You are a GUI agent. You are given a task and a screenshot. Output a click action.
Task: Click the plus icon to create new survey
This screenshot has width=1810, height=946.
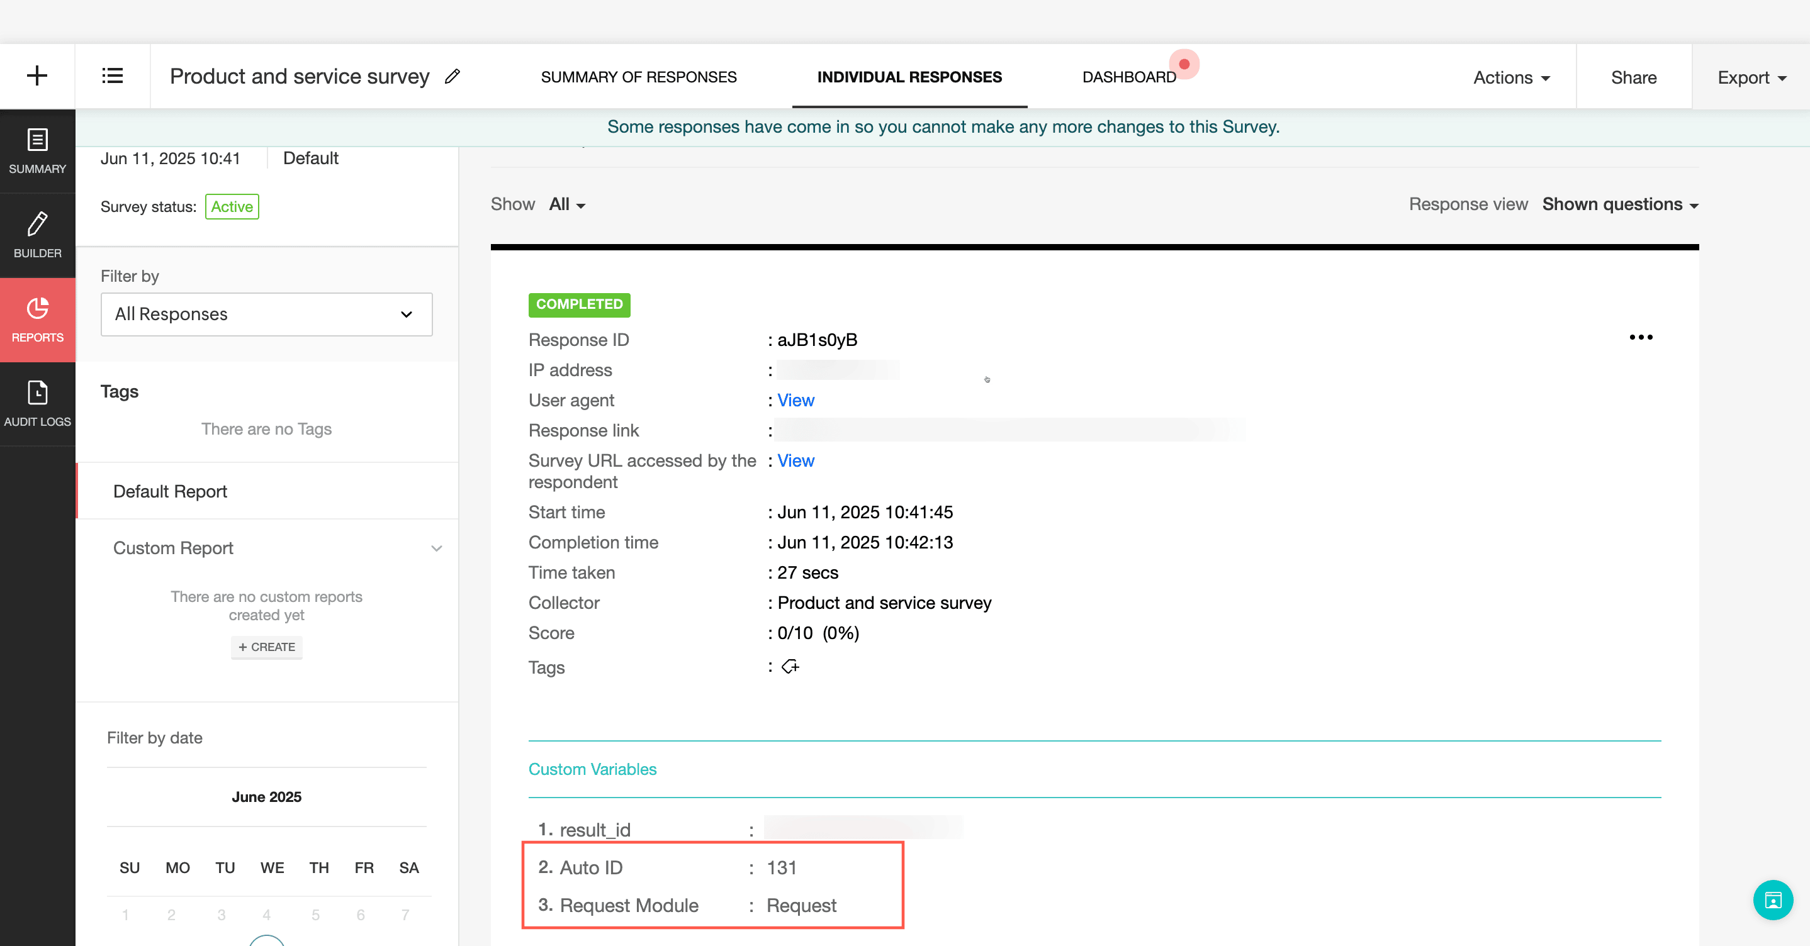coord(37,76)
